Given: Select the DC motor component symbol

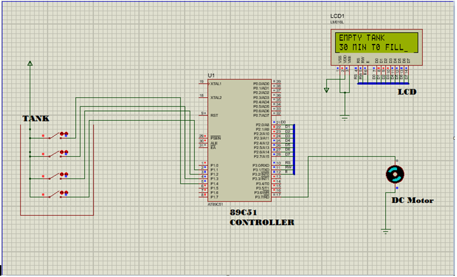Looking at the screenshot, I should (395, 175).
